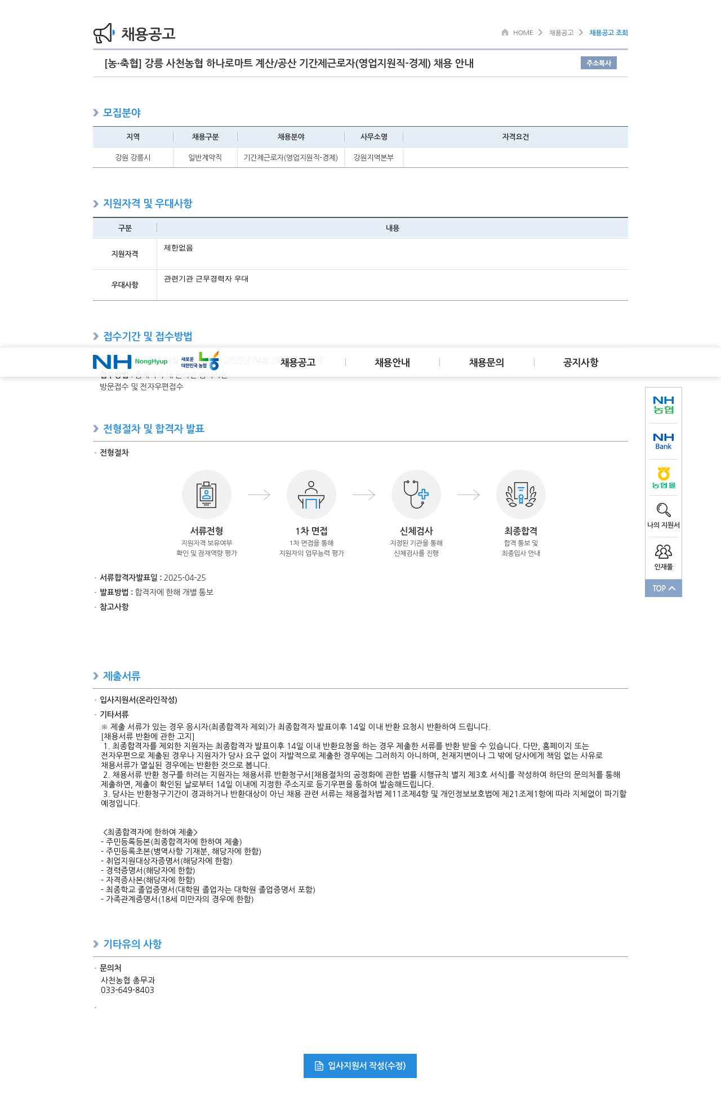This screenshot has height=1100, width=721.
Task: Click the 사무소명 column header
Action: coord(373,137)
